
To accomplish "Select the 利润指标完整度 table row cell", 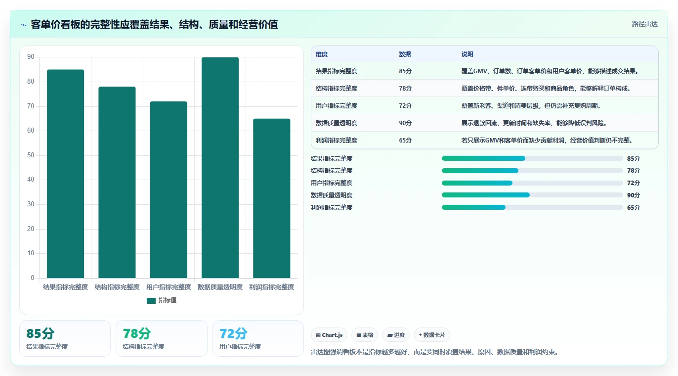I will [337, 141].
